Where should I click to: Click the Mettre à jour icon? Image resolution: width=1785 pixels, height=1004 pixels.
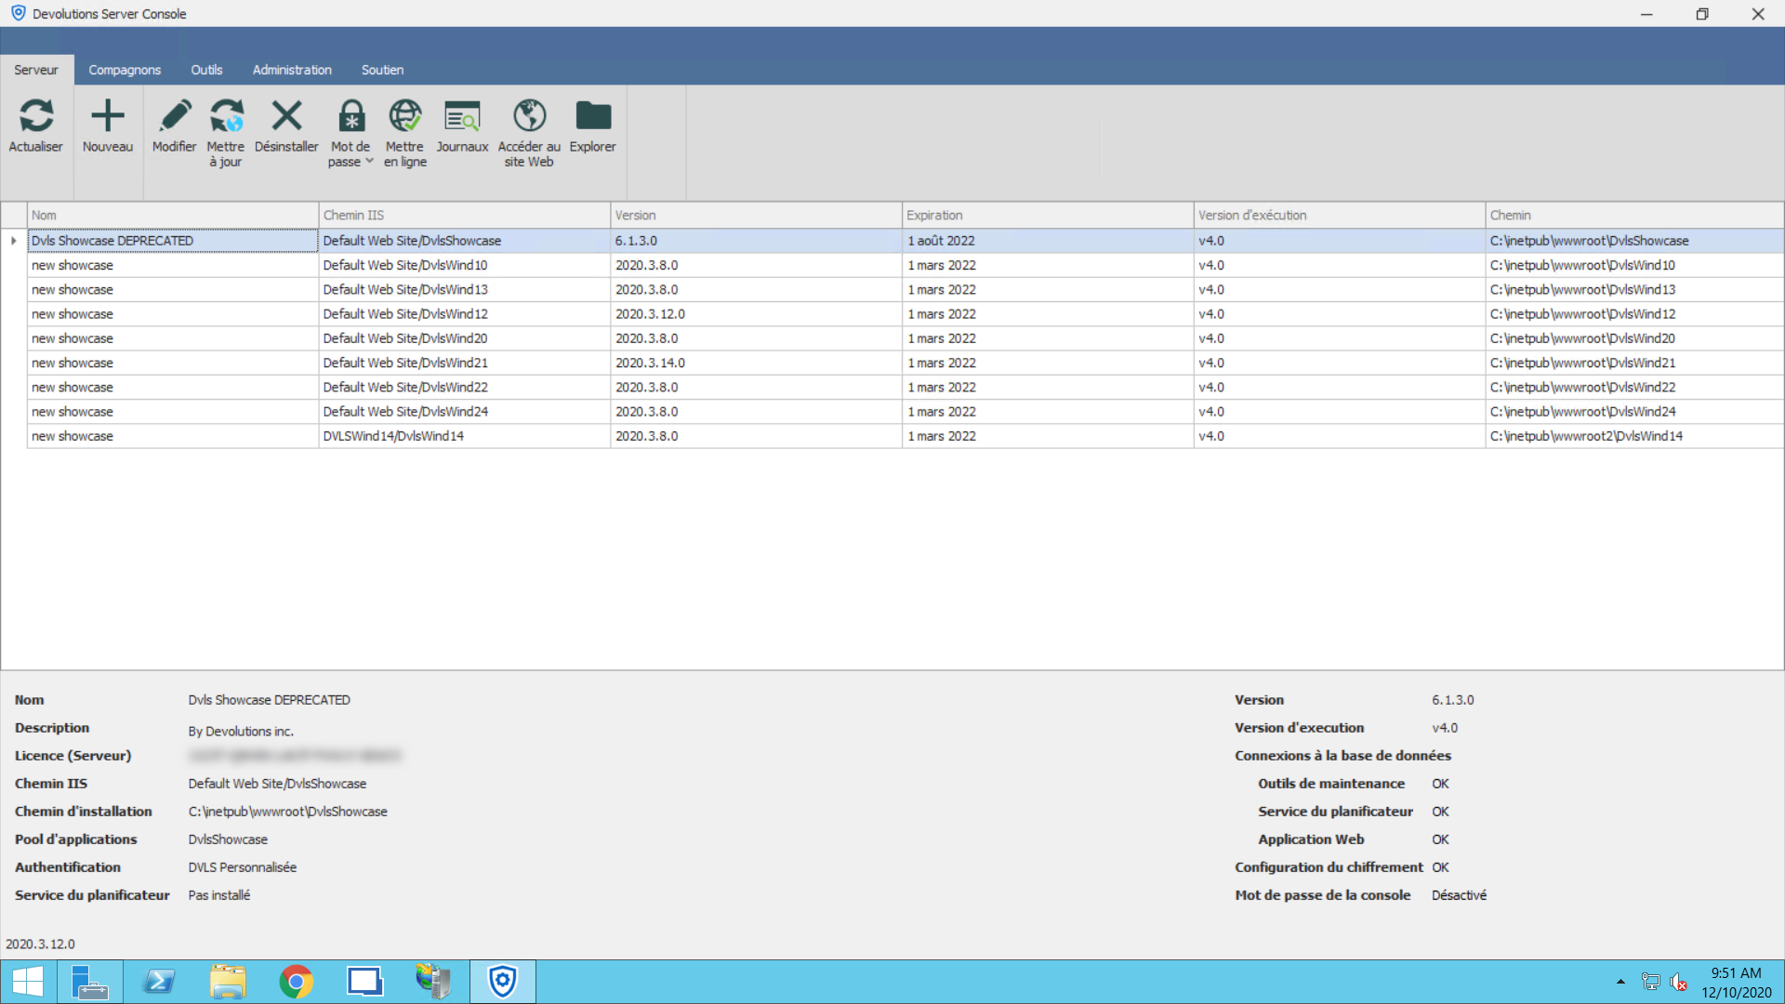(x=226, y=117)
